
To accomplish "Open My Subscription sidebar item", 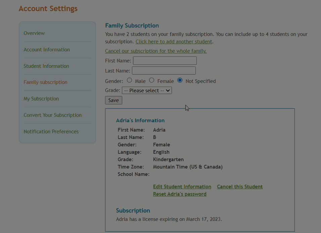I will 41,99.
